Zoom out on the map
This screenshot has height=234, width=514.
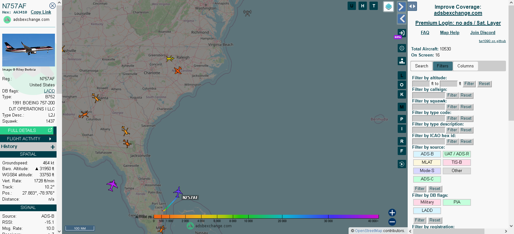tap(392, 222)
